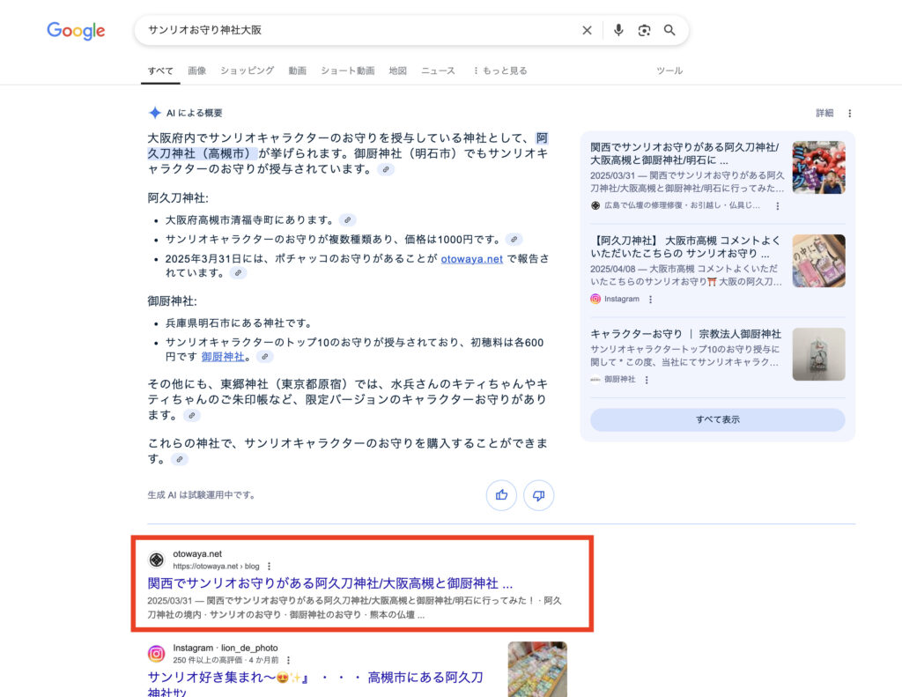The image size is (902, 697).
Task: Submit search with the magnifying glass icon
Action: (669, 30)
